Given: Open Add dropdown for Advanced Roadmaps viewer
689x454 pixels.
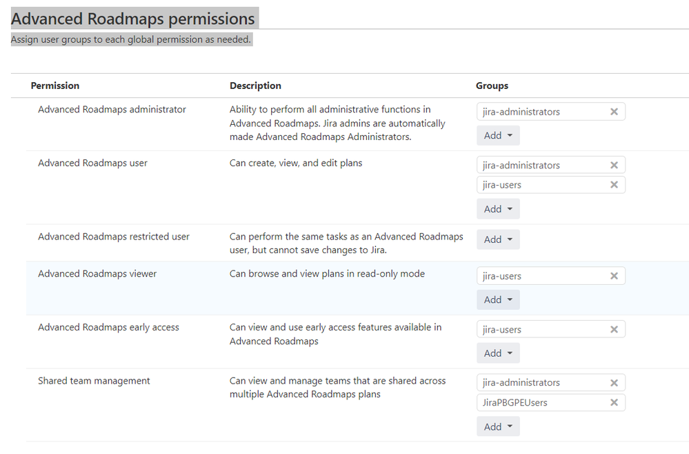Looking at the screenshot, I should pyautogui.click(x=498, y=299).
